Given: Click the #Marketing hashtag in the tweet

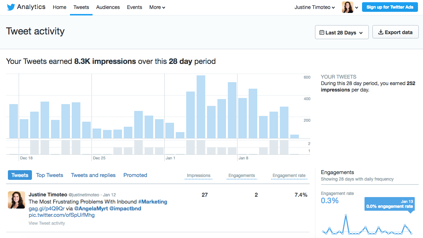Looking at the screenshot, I should [x=152, y=202].
